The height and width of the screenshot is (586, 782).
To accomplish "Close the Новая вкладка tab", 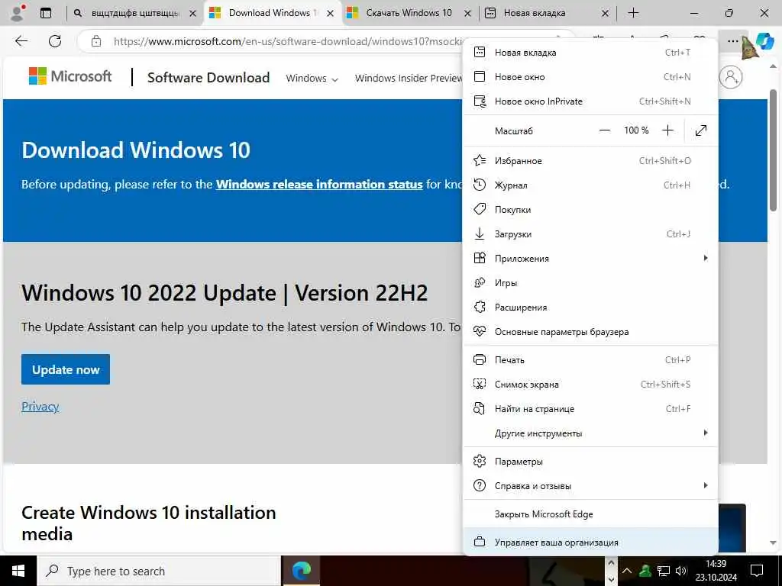I will [605, 14].
